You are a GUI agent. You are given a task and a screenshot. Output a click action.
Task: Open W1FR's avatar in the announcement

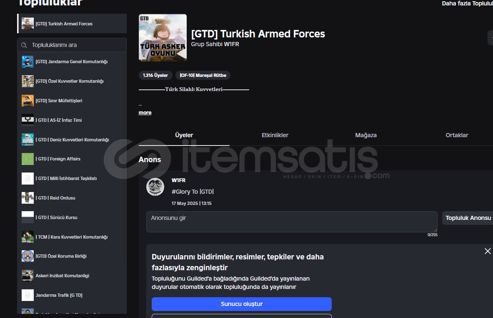click(x=155, y=187)
